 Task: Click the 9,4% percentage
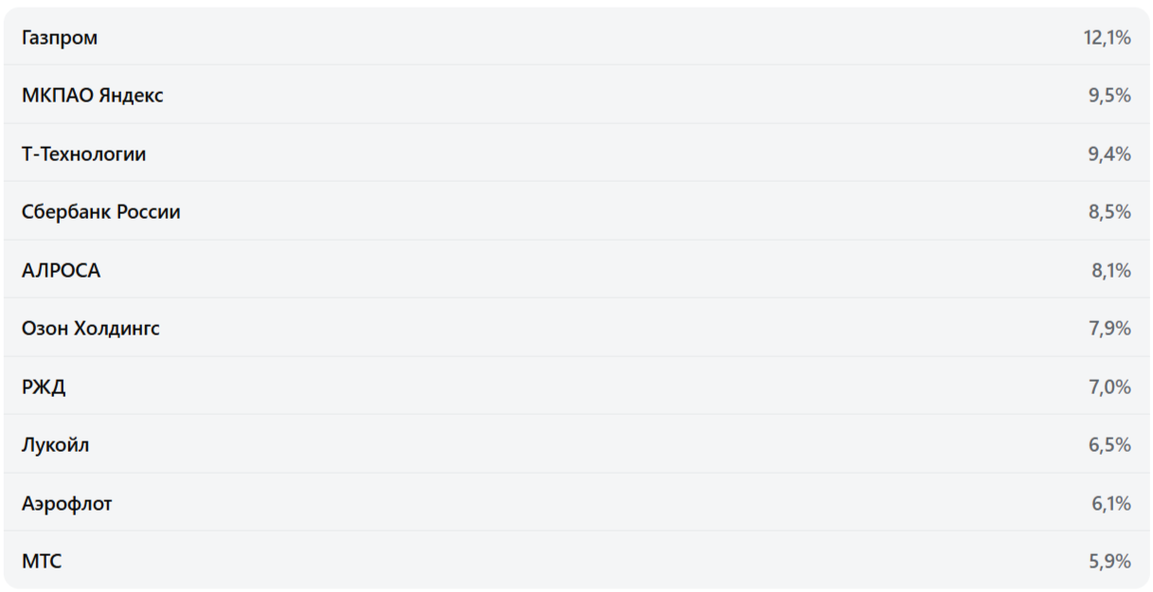(1109, 154)
